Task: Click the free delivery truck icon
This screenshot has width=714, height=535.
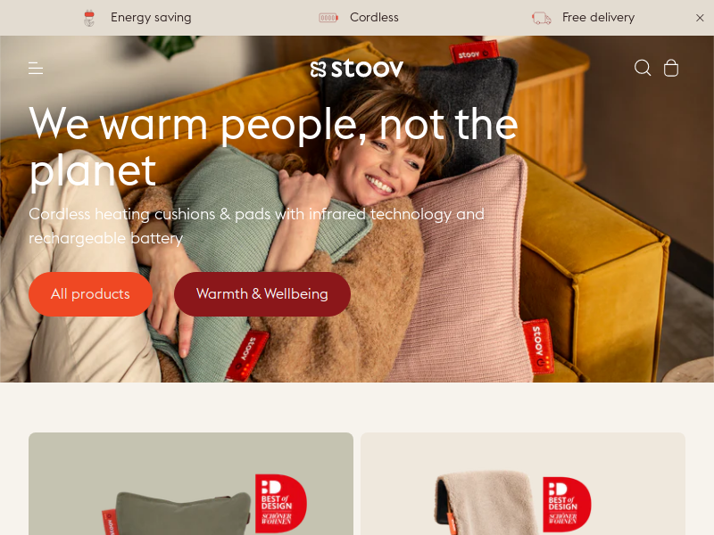Action: click(x=542, y=18)
